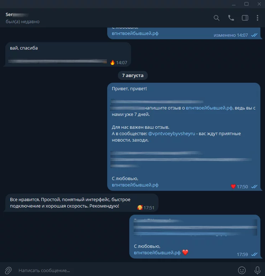Click fire reaction on 14:07 message
Screen dimensions: 265x276
click(112, 62)
